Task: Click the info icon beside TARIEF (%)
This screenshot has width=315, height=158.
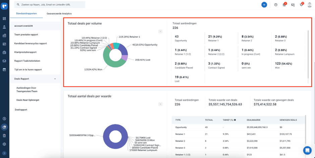Action: (x=235, y=120)
